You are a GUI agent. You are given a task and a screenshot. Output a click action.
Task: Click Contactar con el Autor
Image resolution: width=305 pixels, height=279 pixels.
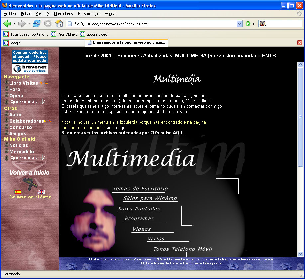pos(30,197)
